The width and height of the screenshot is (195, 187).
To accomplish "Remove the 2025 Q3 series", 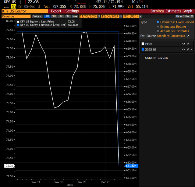I will tap(192, 49).
